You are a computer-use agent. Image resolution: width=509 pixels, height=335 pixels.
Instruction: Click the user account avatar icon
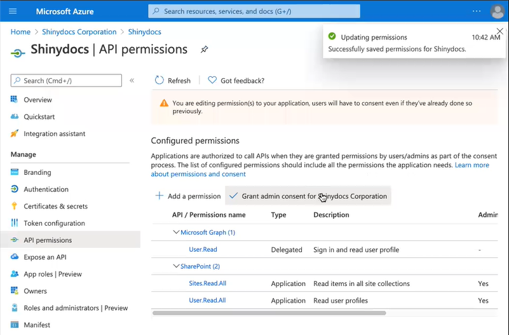(x=498, y=11)
